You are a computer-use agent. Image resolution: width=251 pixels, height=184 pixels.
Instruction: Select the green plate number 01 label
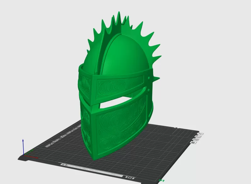point(162,181)
